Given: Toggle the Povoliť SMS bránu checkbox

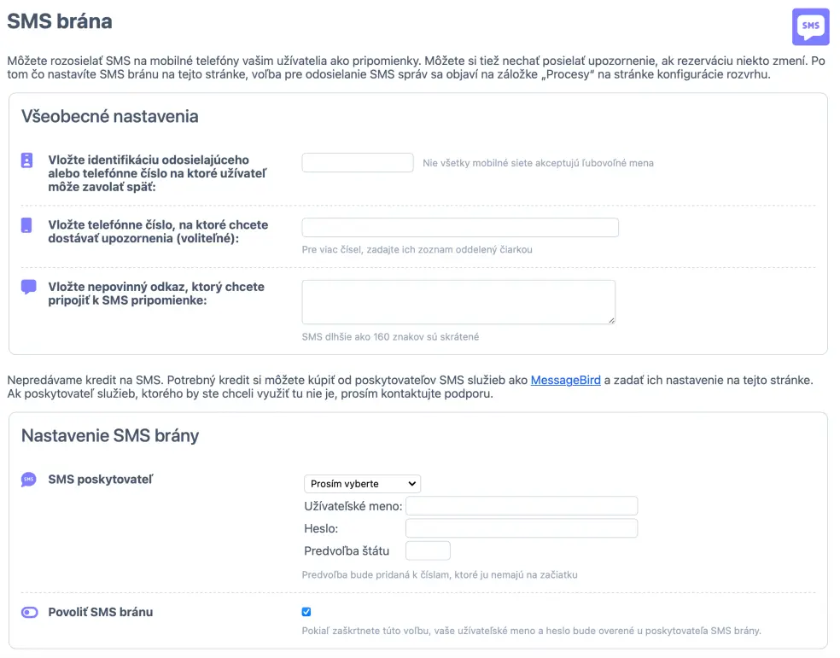Looking at the screenshot, I should 306,612.
